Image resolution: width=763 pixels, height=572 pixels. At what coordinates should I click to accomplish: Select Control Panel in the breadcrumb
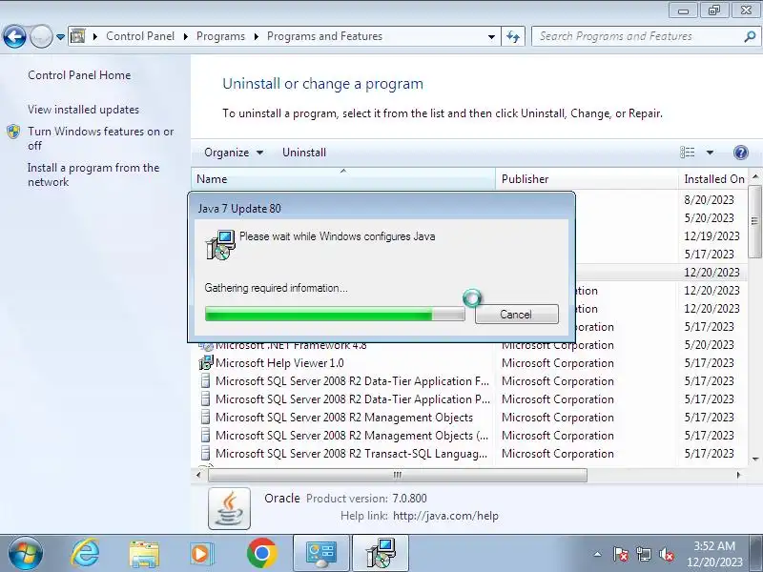[140, 36]
